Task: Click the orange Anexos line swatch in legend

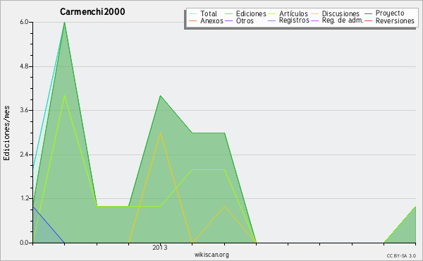Action: (193, 20)
